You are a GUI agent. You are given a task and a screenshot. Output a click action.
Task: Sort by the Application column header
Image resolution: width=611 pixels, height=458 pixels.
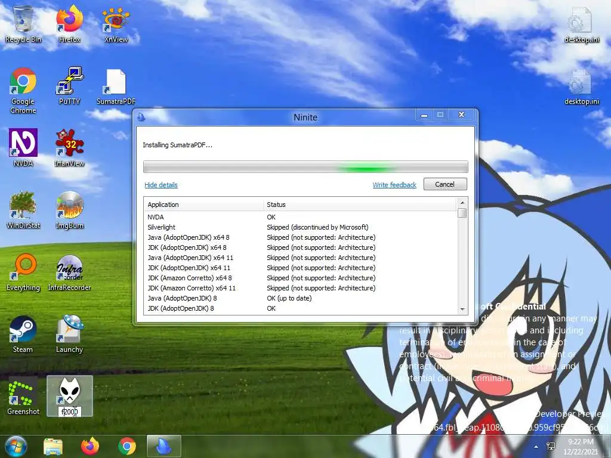(x=203, y=205)
